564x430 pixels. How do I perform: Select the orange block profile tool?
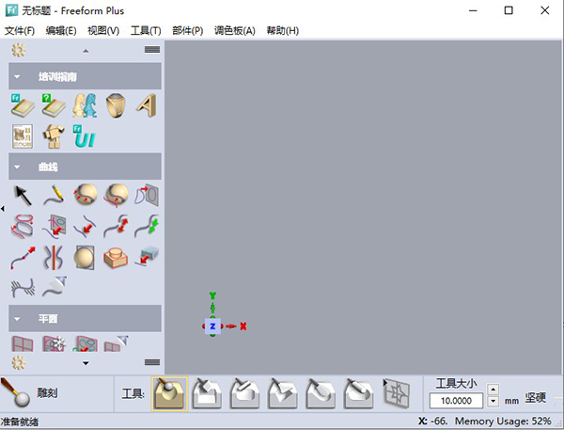[x=116, y=257]
